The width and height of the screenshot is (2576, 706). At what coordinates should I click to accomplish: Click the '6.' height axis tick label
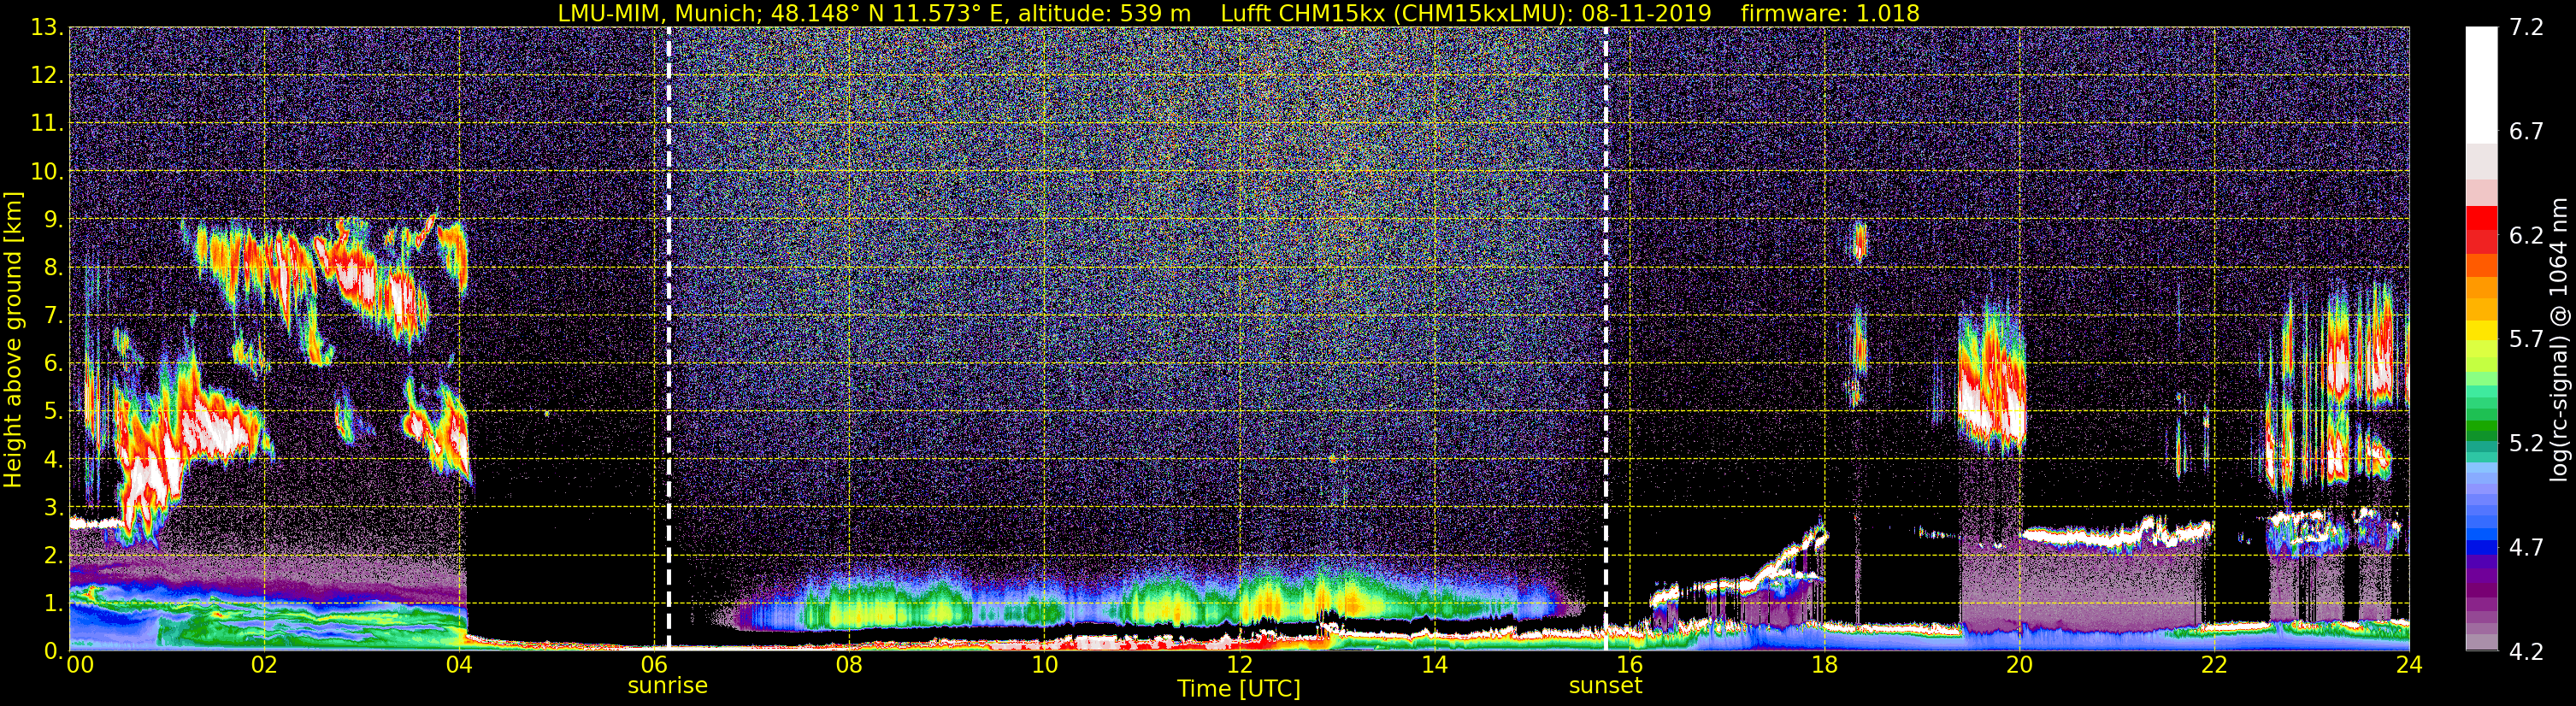click(52, 364)
